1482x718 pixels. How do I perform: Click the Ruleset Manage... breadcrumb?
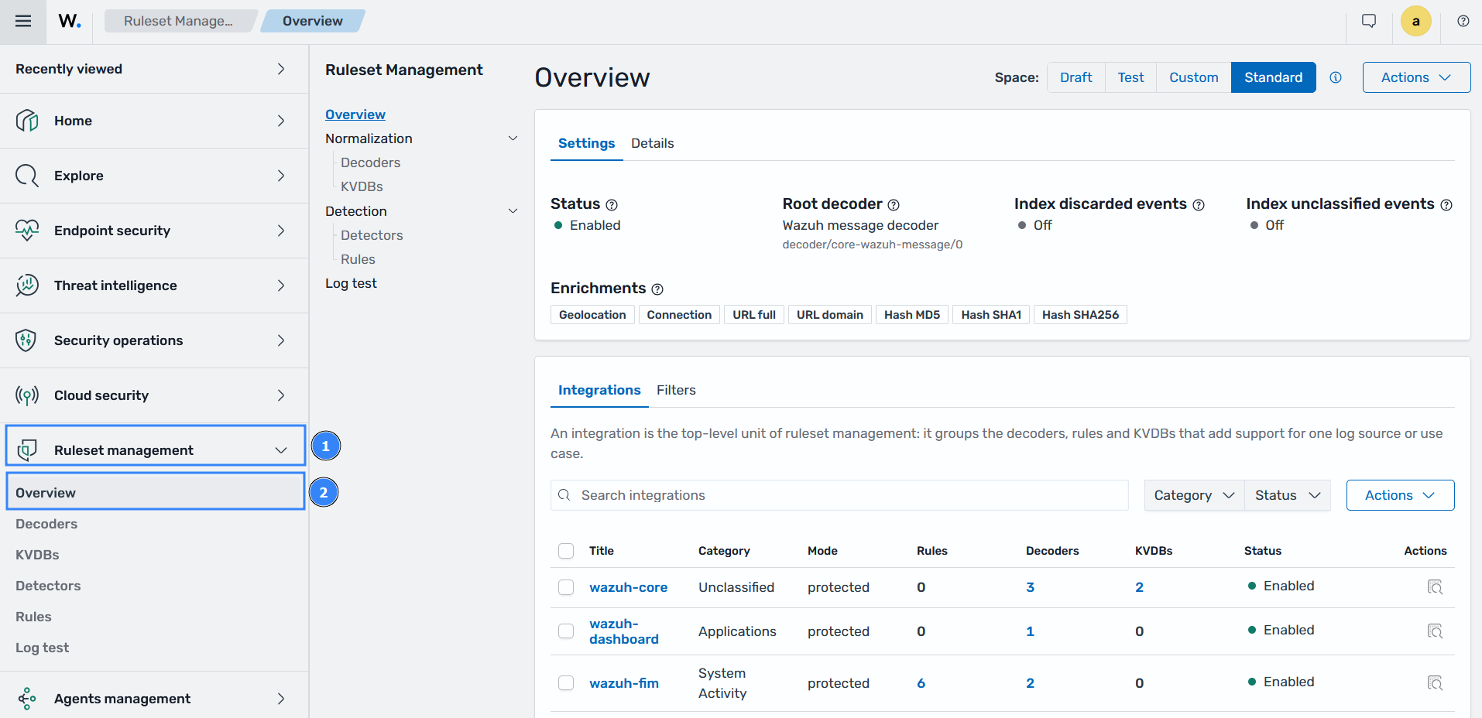pos(178,21)
